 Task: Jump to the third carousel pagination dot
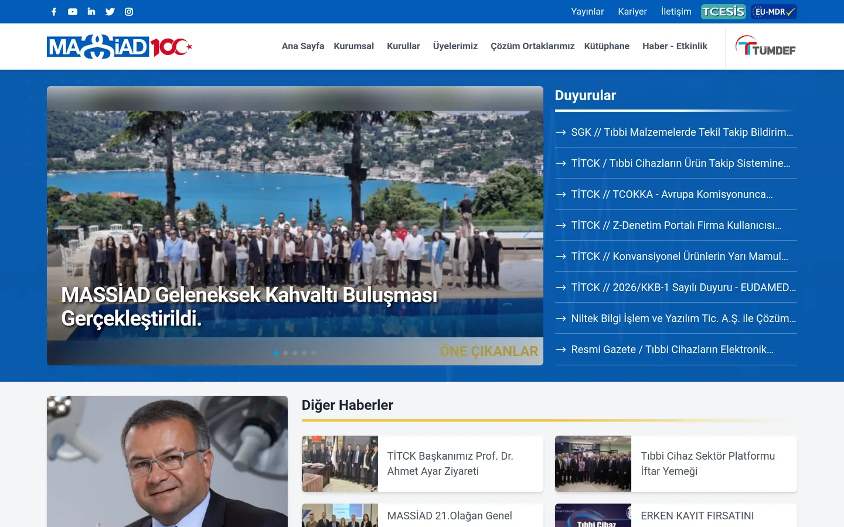(295, 353)
